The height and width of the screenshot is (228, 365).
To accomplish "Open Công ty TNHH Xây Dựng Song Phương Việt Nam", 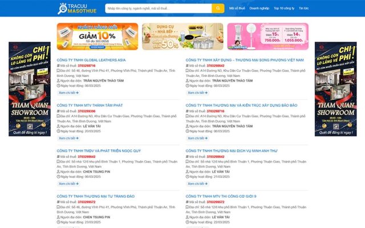I will click(x=245, y=60).
